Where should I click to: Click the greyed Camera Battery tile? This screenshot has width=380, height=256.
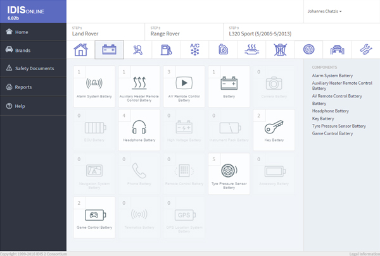click(274, 87)
